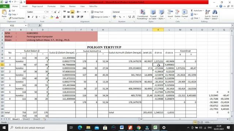Open the font name Calibri dropdown
Viewport: 234px width, 131px height.
45,12
